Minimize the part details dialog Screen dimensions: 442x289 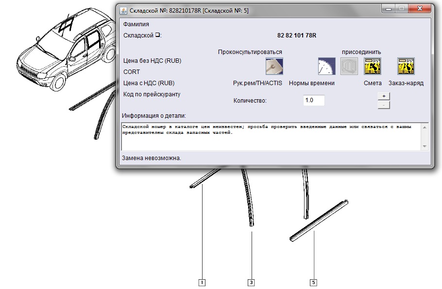pos(388,8)
